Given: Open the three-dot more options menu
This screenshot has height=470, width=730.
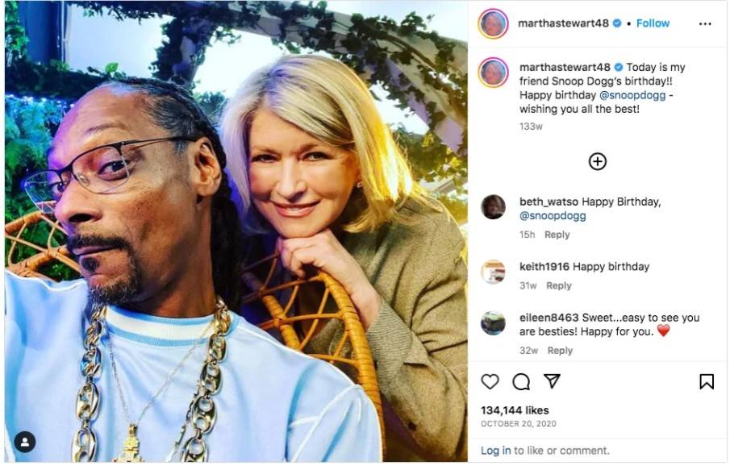Looking at the screenshot, I should click(x=705, y=23).
